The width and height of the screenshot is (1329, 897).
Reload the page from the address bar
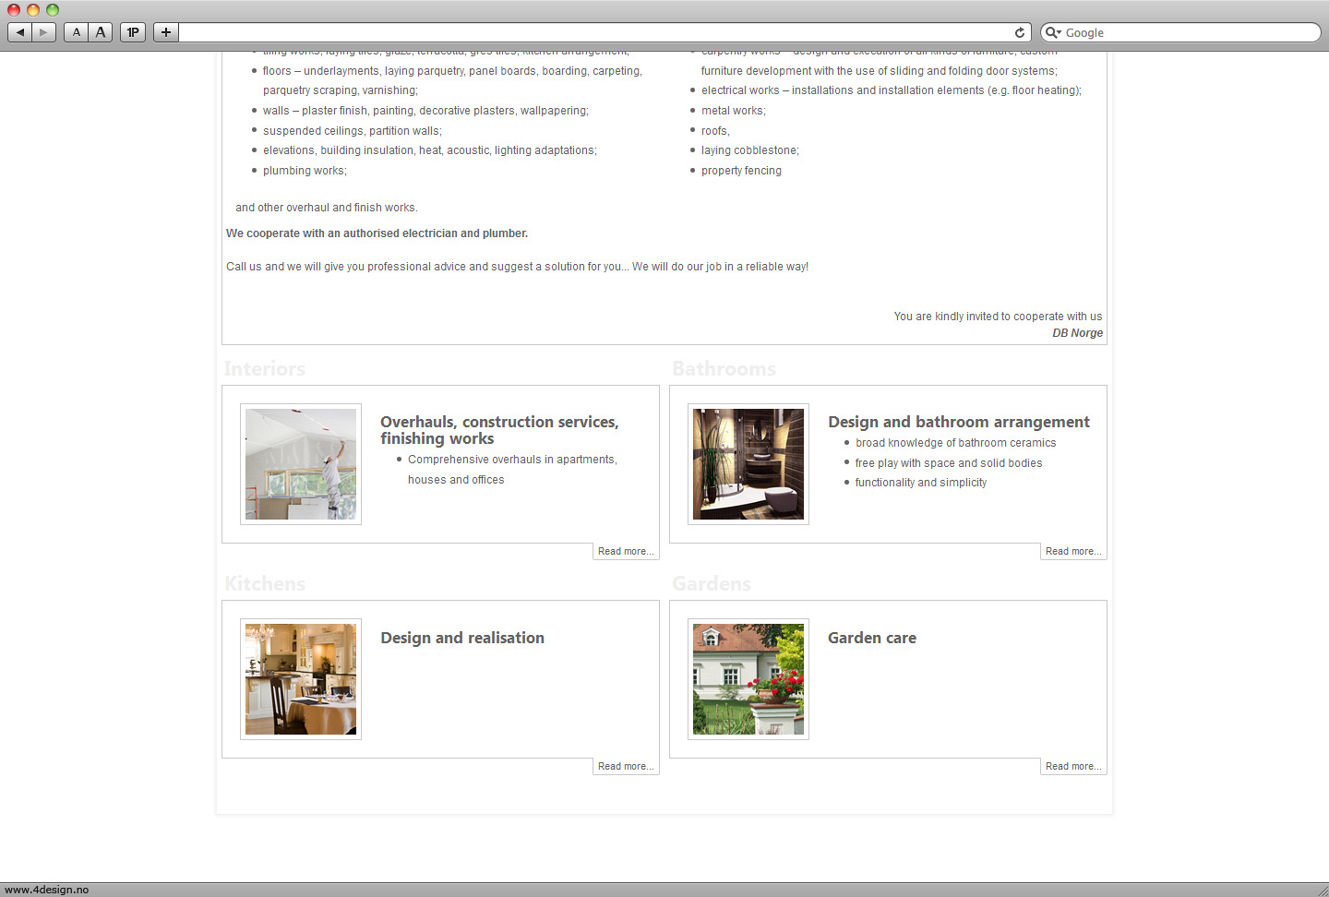click(1020, 32)
